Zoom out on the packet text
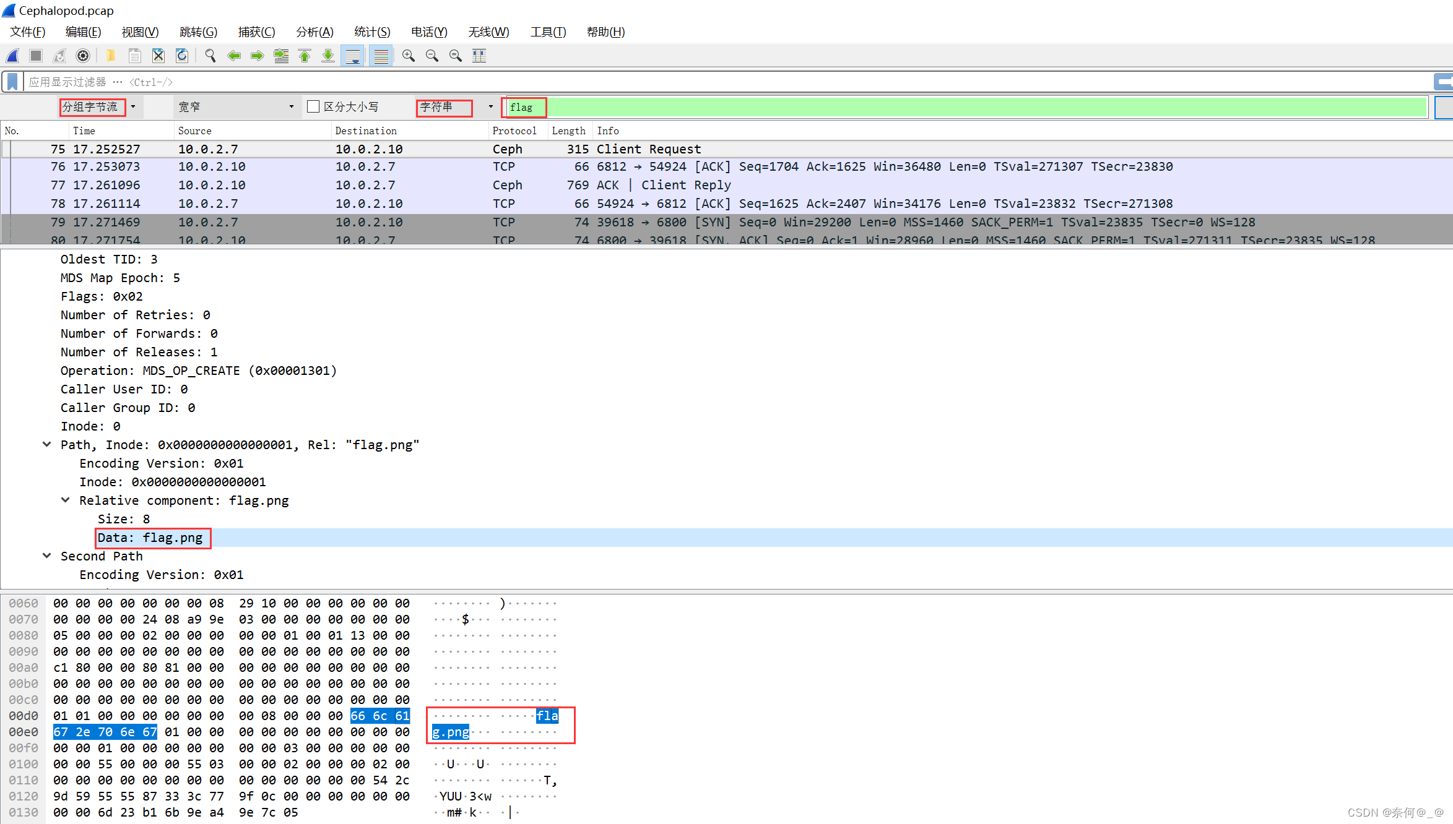Viewport: 1453px width, 824px height. point(432,56)
